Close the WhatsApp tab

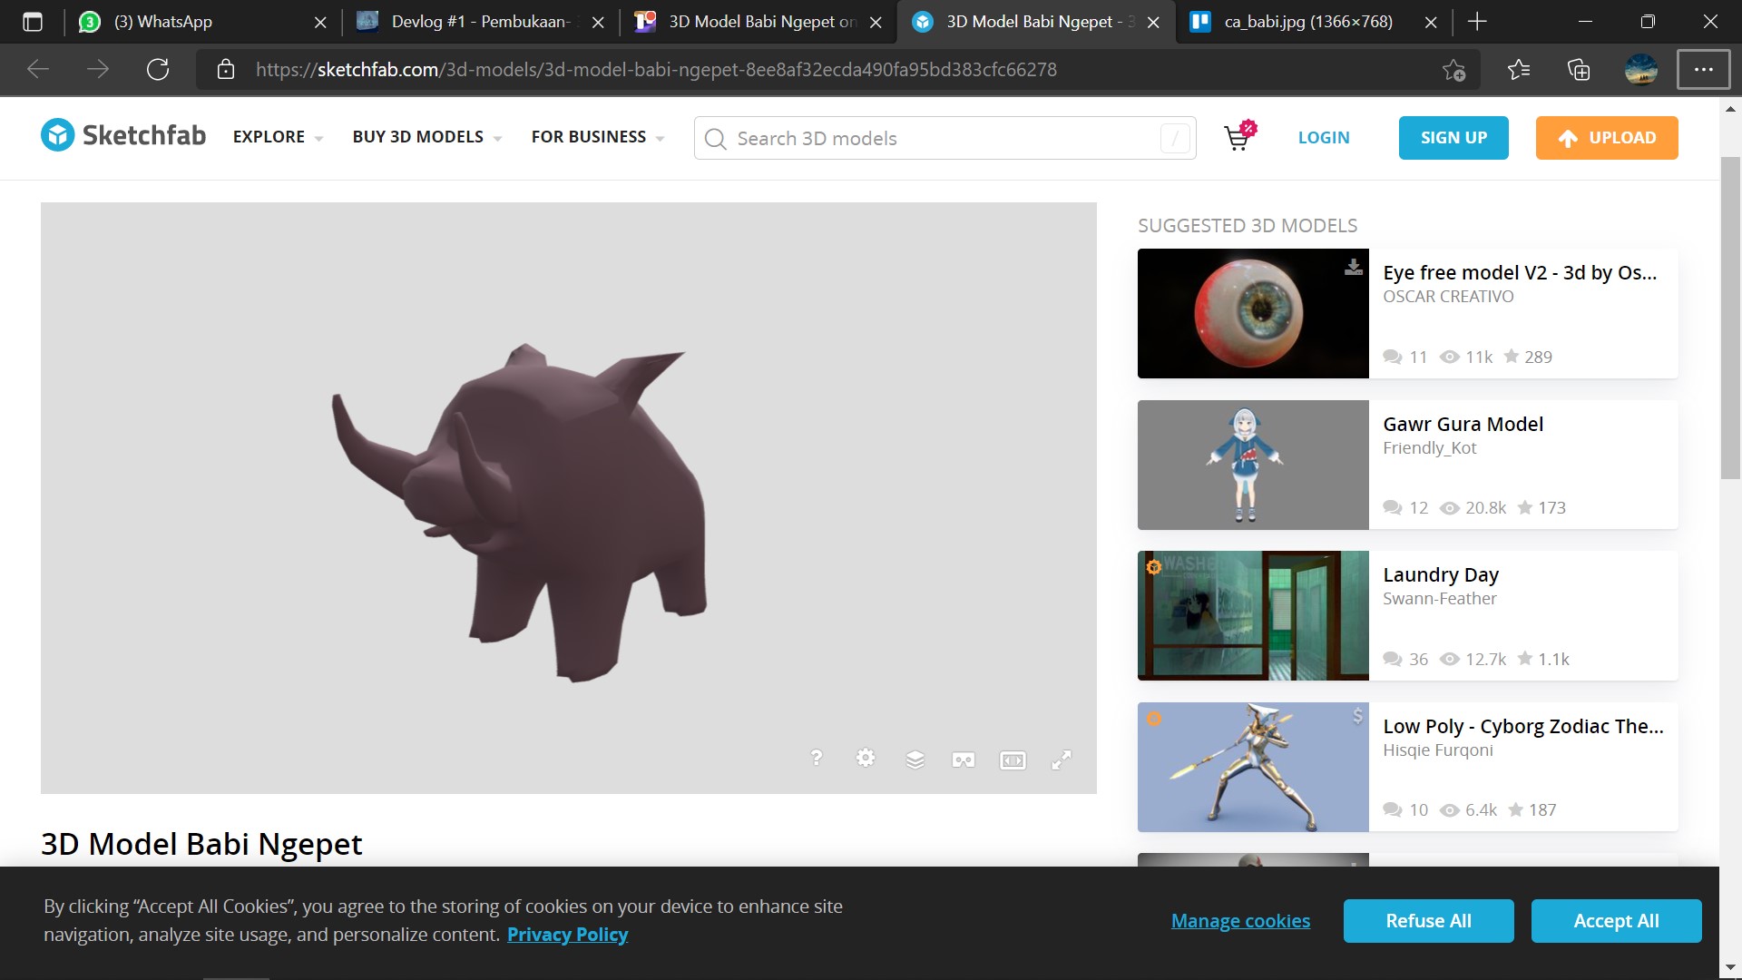click(320, 23)
